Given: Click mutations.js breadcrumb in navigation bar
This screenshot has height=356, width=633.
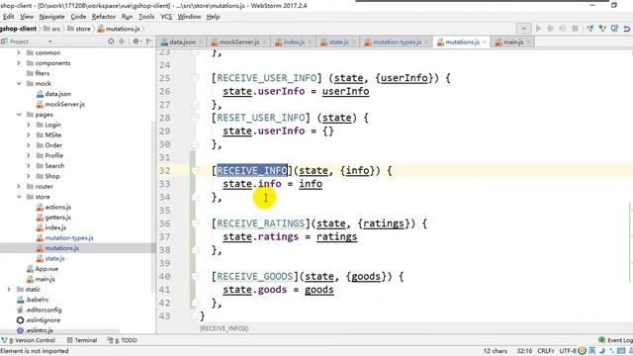Looking at the screenshot, I should (x=119, y=29).
